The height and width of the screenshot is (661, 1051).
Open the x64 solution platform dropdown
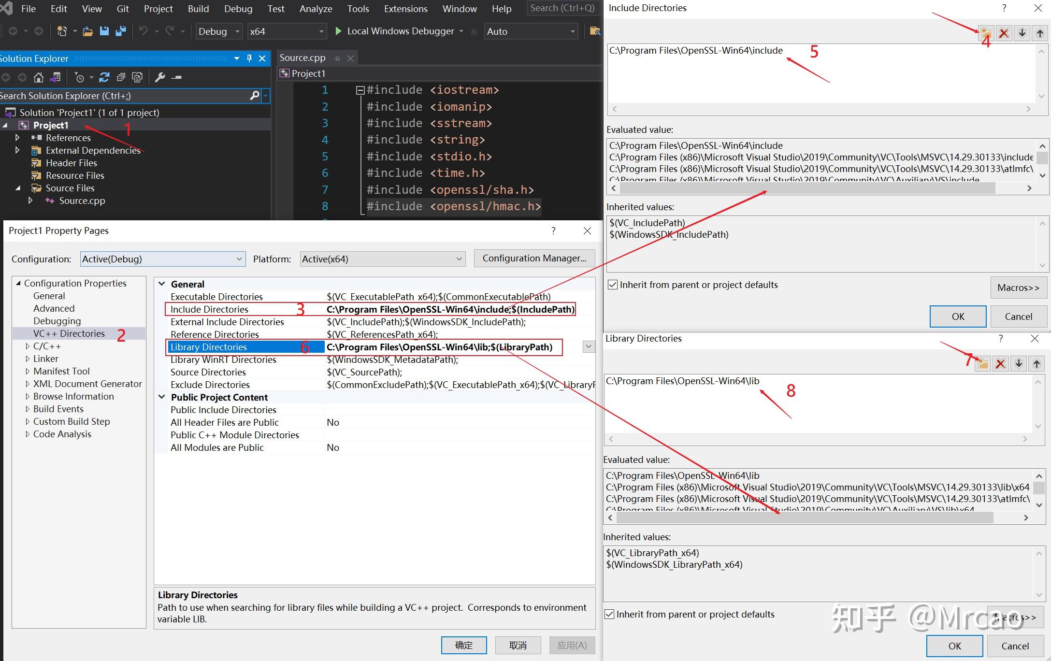click(x=287, y=31)
